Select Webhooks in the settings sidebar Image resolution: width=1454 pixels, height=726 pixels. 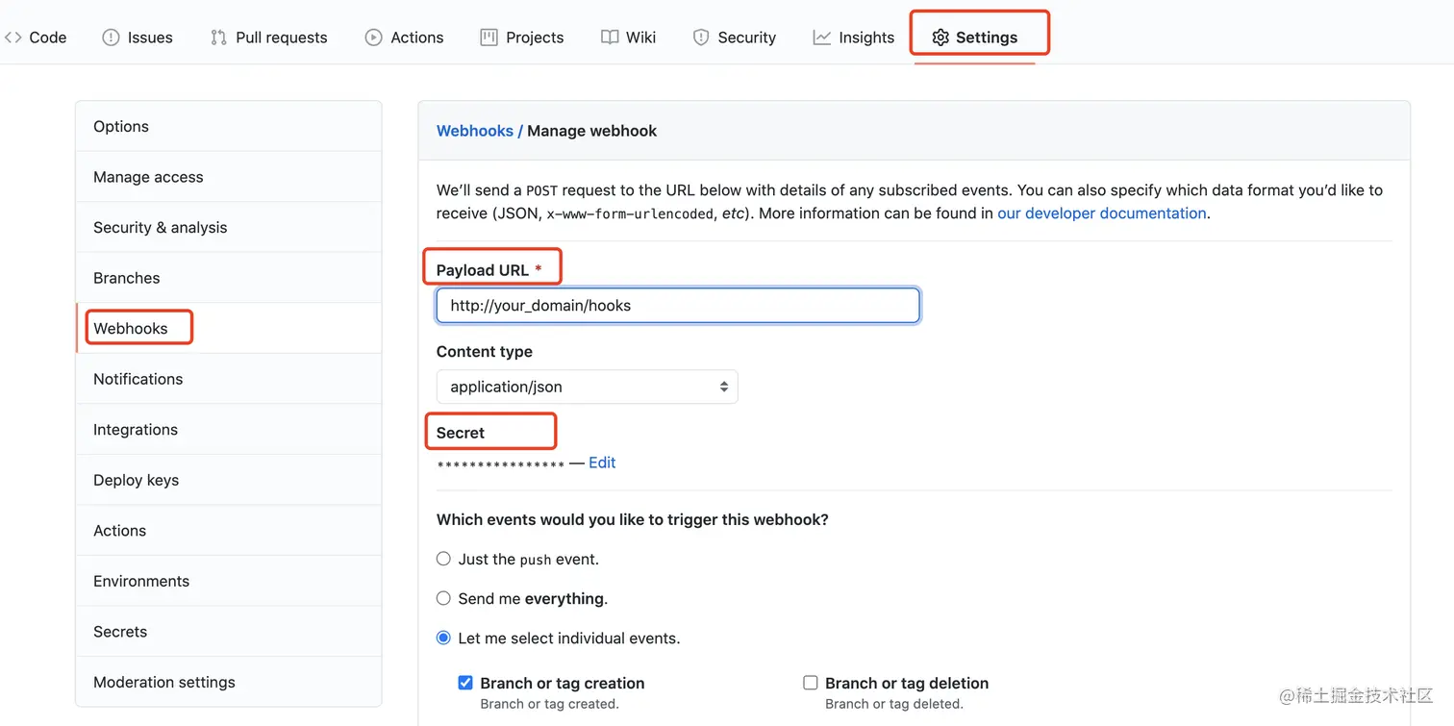pos(131,328)
